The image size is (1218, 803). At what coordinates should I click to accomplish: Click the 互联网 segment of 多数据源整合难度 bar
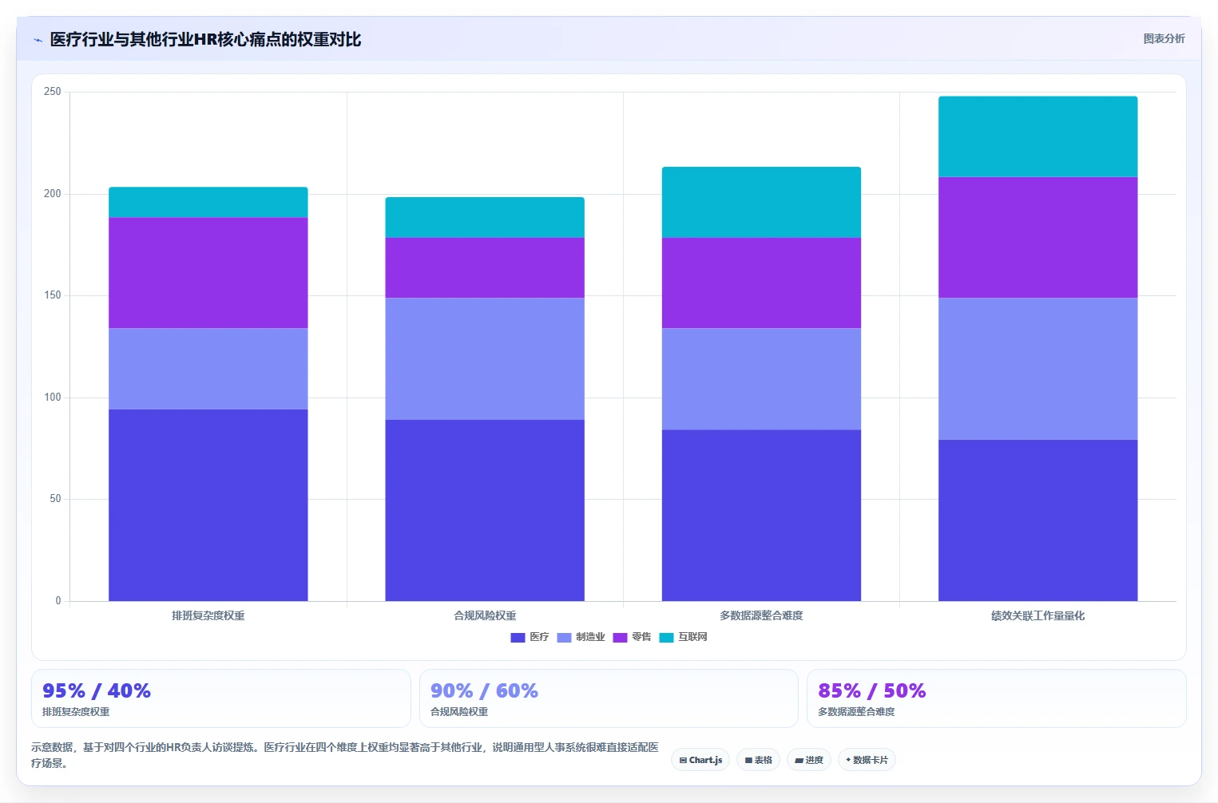(x=761, y=202)
